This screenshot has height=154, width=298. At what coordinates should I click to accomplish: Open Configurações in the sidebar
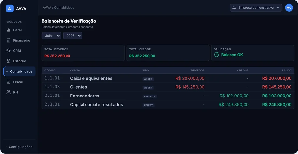click(x=21, y=147)
